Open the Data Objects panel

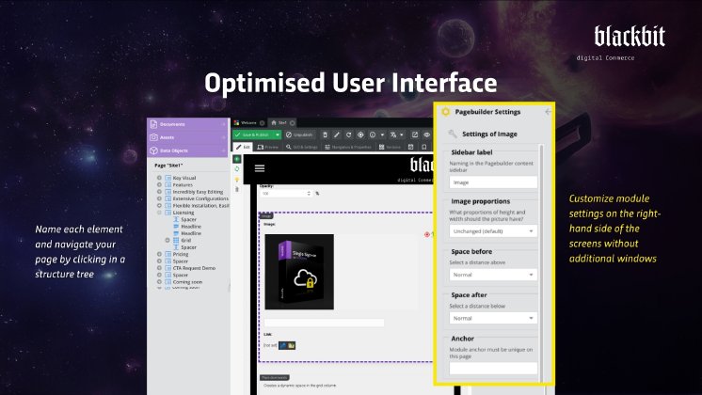pos(188,150)
